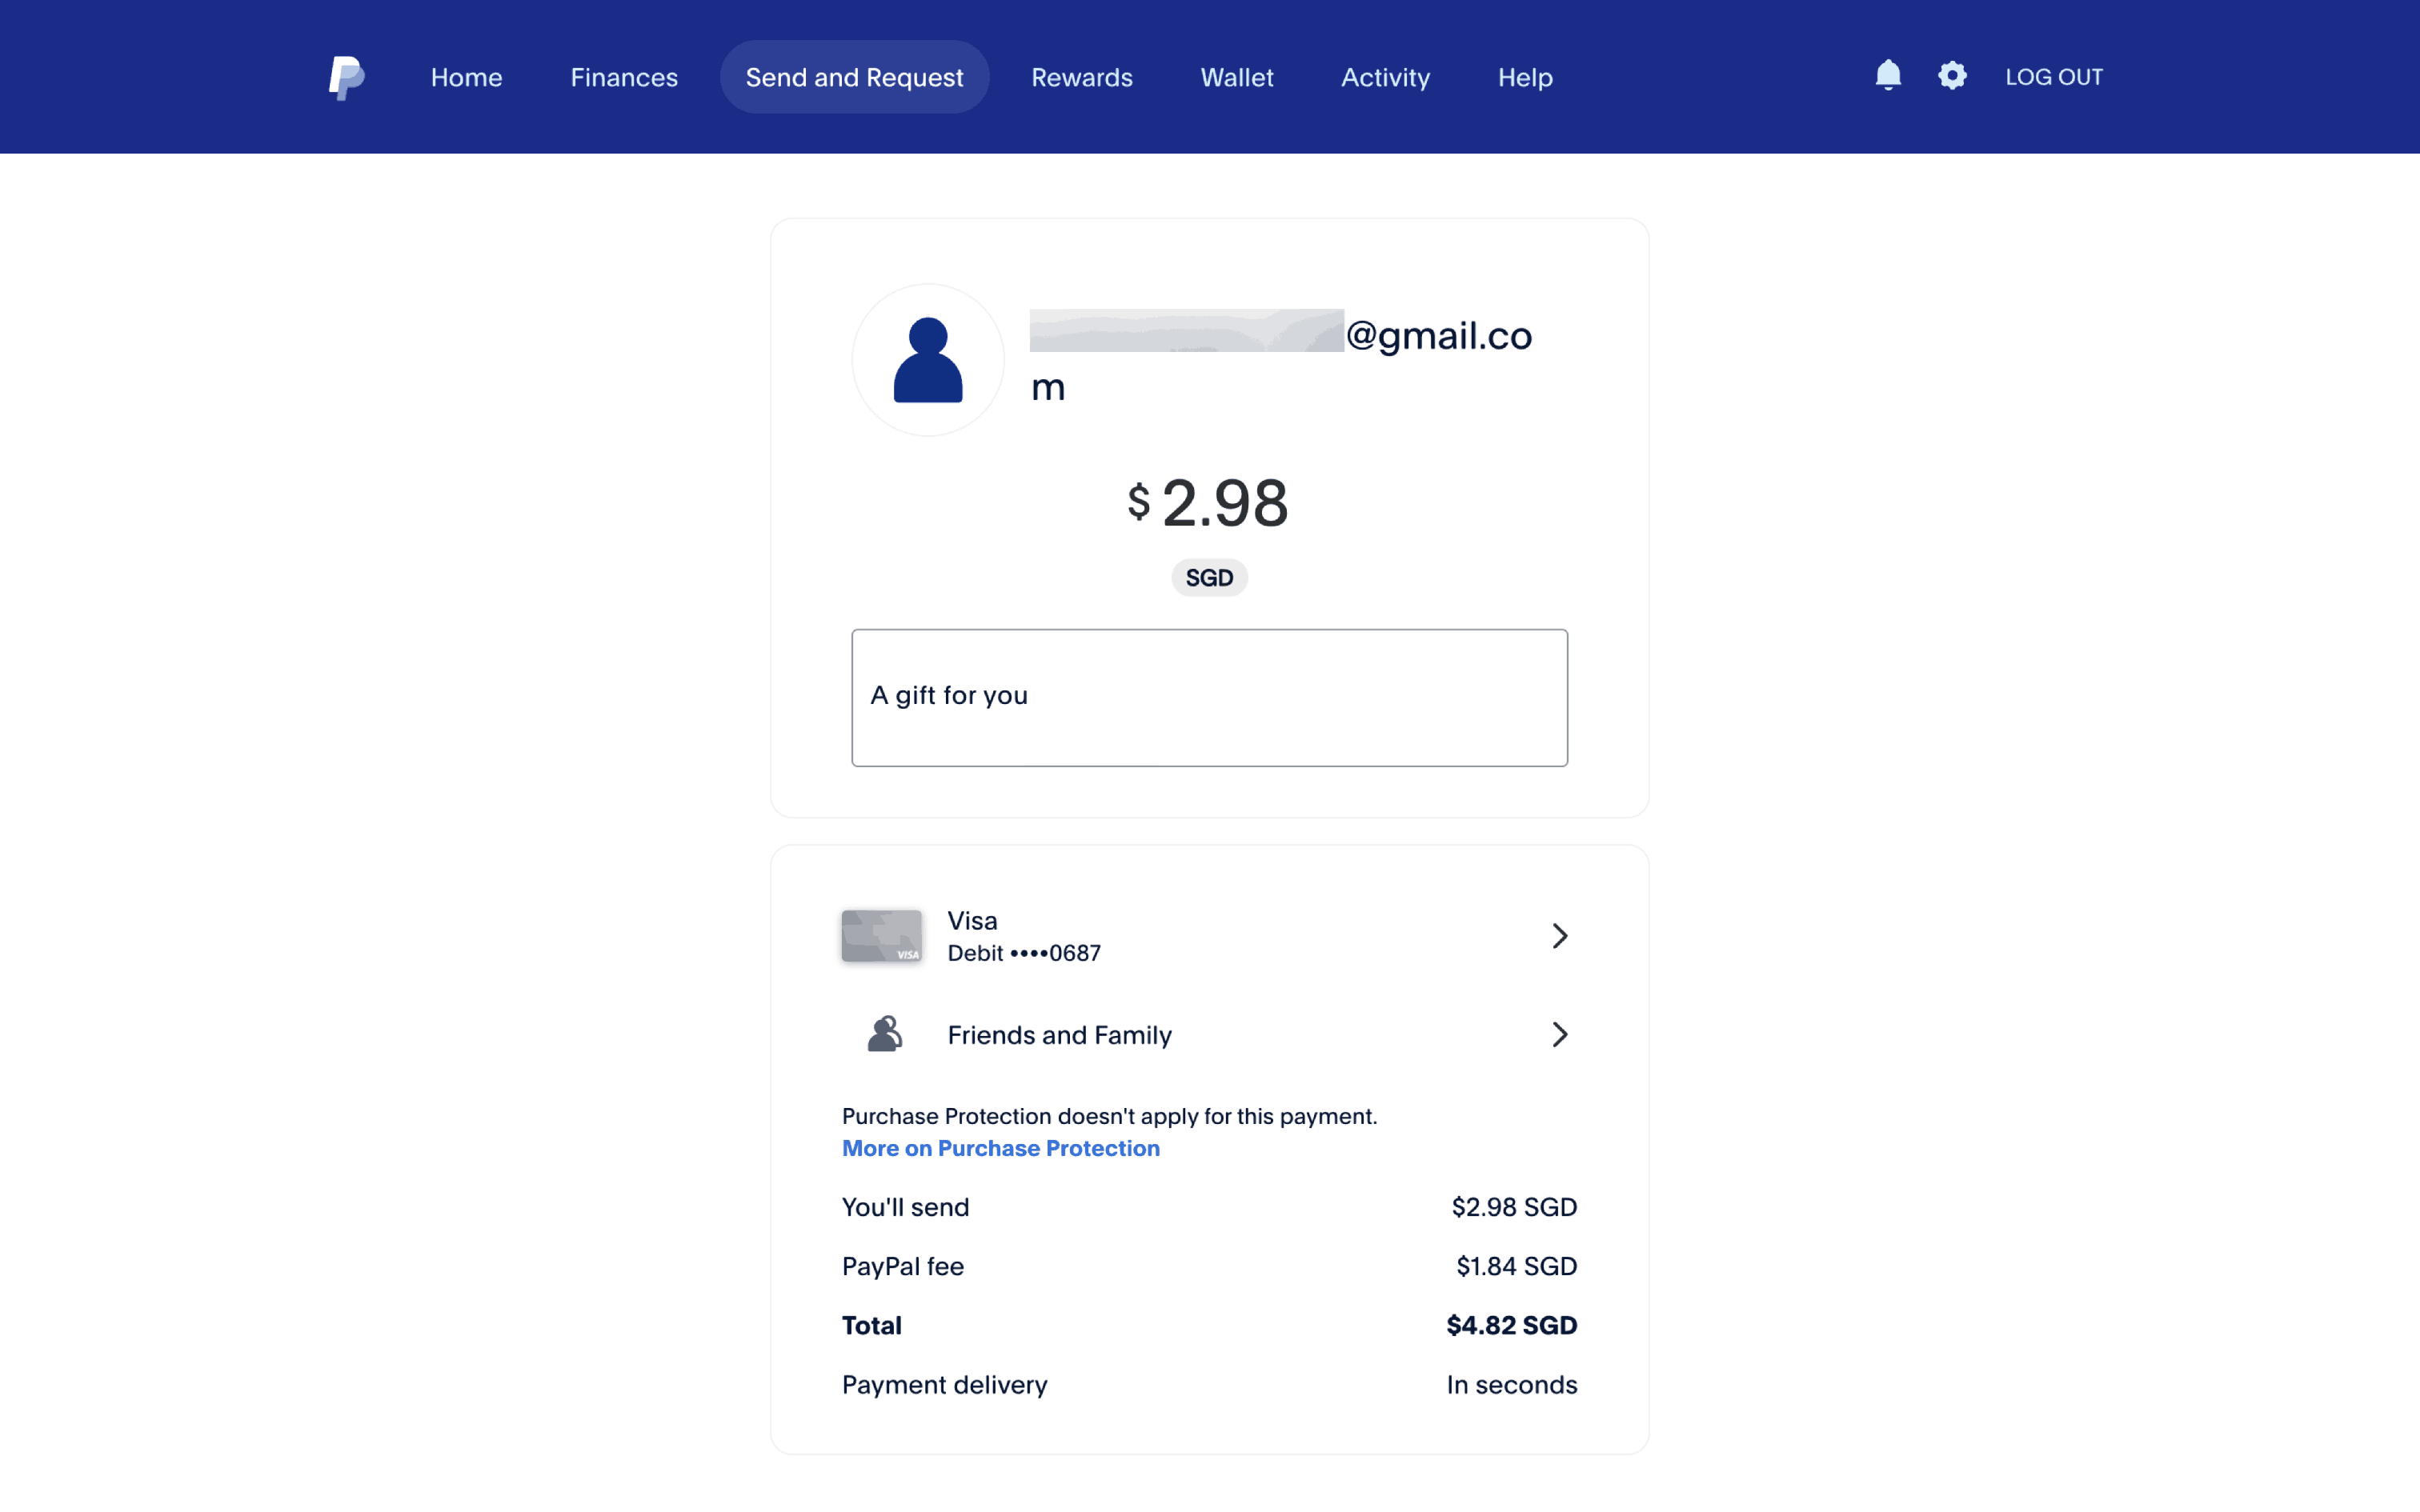2420x1512 pixels.
Task: Edit the $2.98 amount
Action: (1222, 503)
